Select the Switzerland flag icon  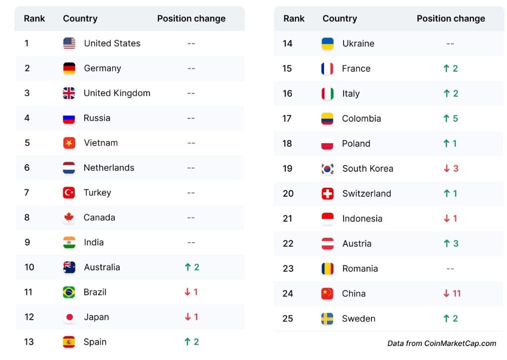[327, 194]
